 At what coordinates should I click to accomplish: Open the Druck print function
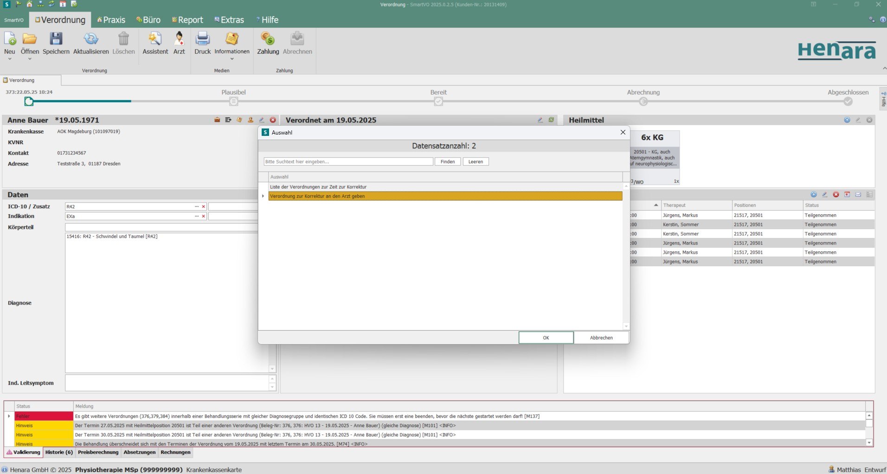pos(203,43)
